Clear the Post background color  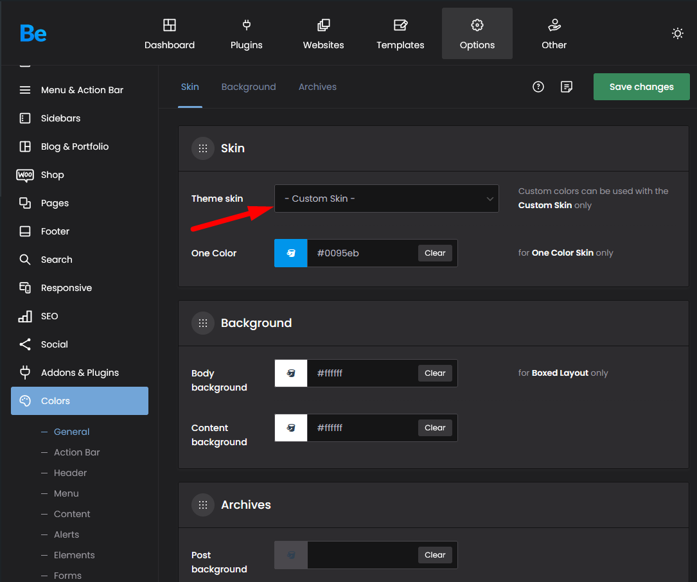click(x=435, y=555)
